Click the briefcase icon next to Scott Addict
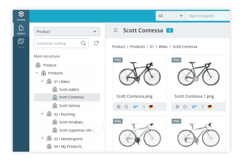 55,89
